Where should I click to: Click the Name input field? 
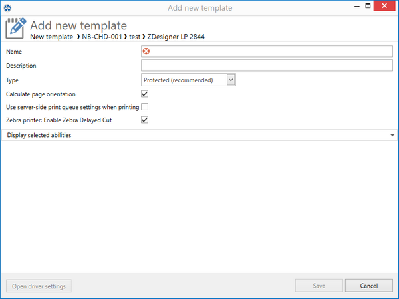click(x=267, y=51)
